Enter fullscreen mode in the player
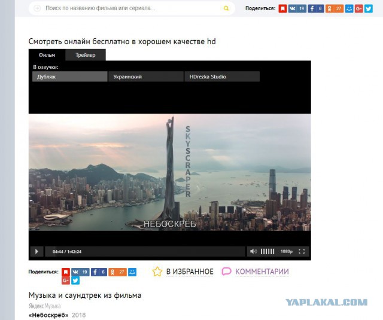 coord(302,251)
